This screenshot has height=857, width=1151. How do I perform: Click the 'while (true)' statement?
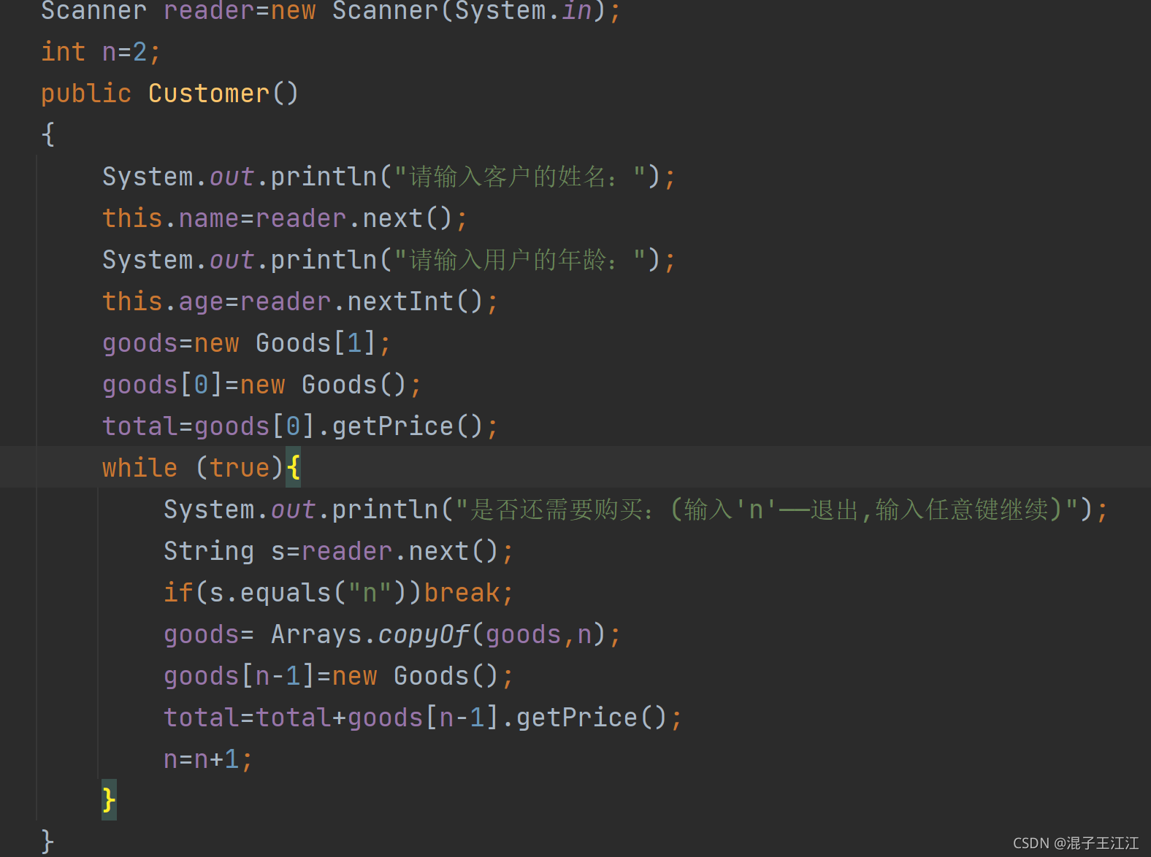[193, 468]
